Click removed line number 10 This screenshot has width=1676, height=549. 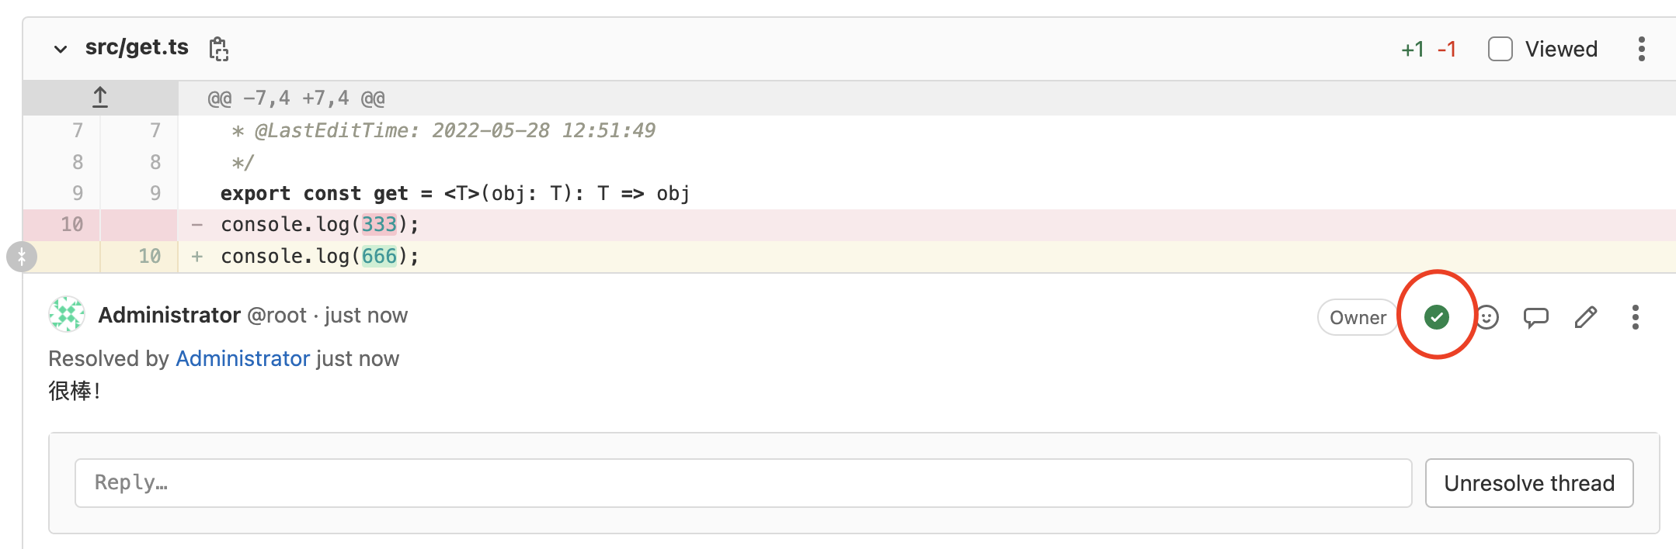point(71,224)
